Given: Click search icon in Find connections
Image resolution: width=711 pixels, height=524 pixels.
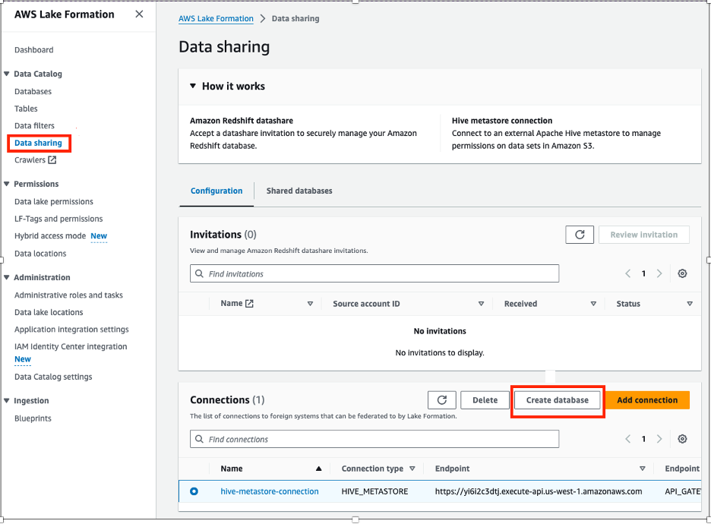Looking at the screenshot, I should 199,439.
